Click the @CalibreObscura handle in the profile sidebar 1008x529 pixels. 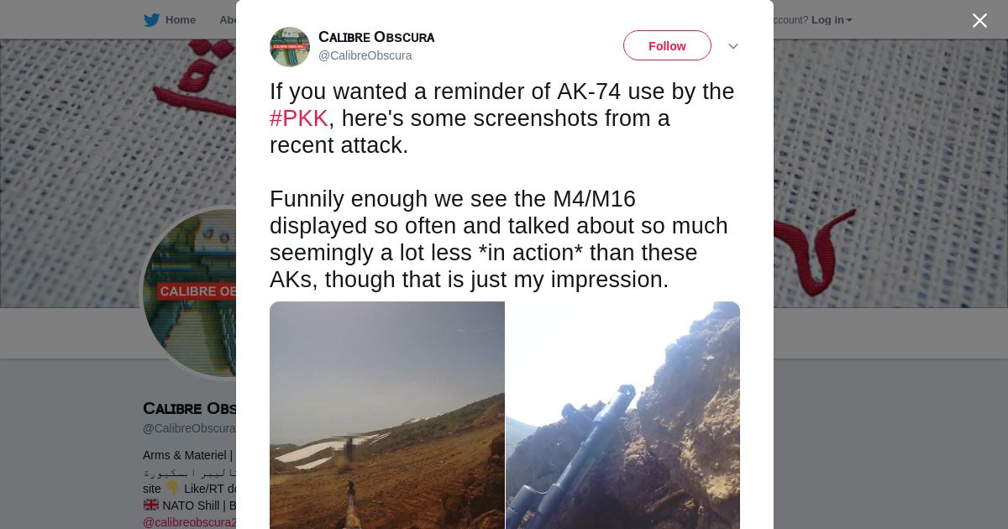190,428
